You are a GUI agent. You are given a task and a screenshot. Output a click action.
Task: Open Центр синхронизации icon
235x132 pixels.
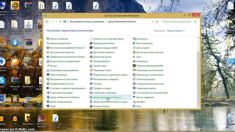(x=48, y=102)
